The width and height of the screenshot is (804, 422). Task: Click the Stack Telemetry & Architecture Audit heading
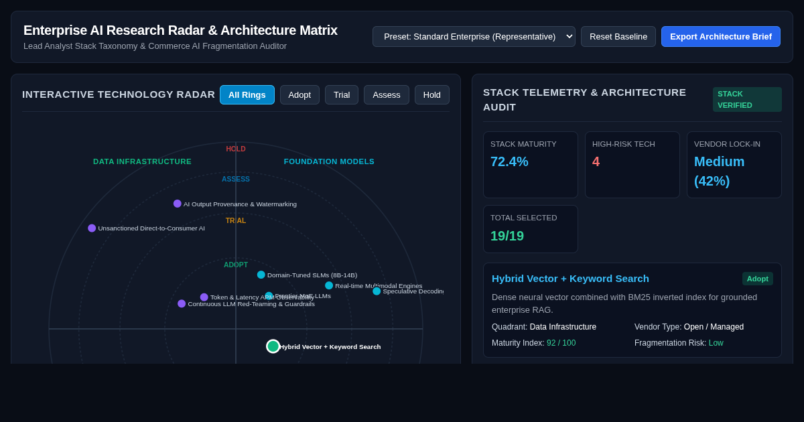[585, 99]
